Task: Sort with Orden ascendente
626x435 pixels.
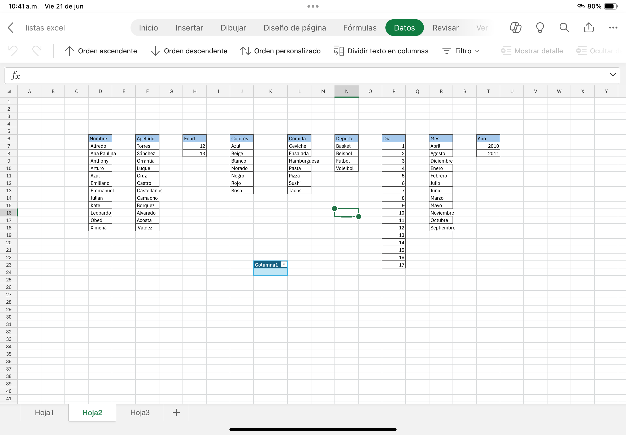Action: pyautogui.click(x=101, y=51)
